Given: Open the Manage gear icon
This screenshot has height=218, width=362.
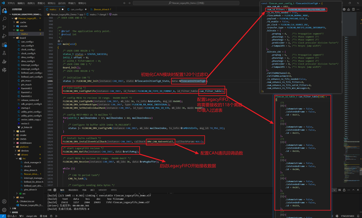Looking at the screenshot, I should (x=4, y=210).
